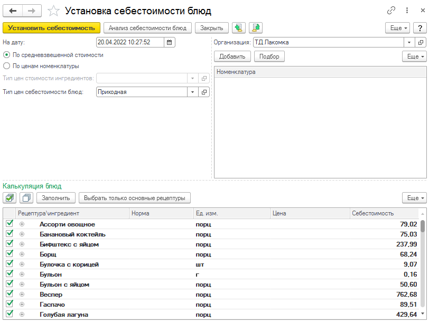The height and width of the screenshot is (322, 429).
Task: Open Еще menu in Калькуляция блюд section
Action: coord(414,198)
